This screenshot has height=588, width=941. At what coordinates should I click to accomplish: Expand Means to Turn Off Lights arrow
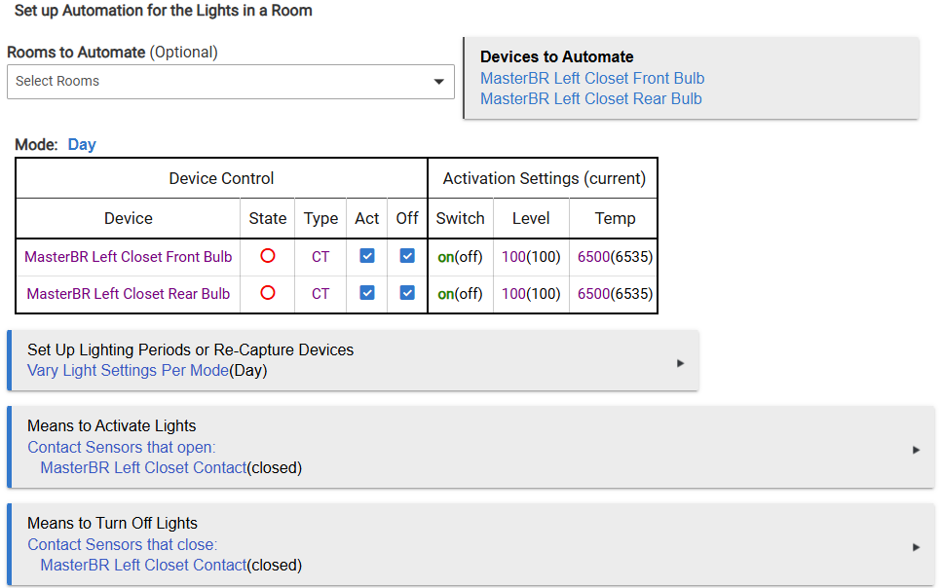click(916, 547)
